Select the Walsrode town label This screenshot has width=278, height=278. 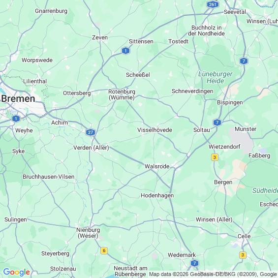[x=157, y=166]
